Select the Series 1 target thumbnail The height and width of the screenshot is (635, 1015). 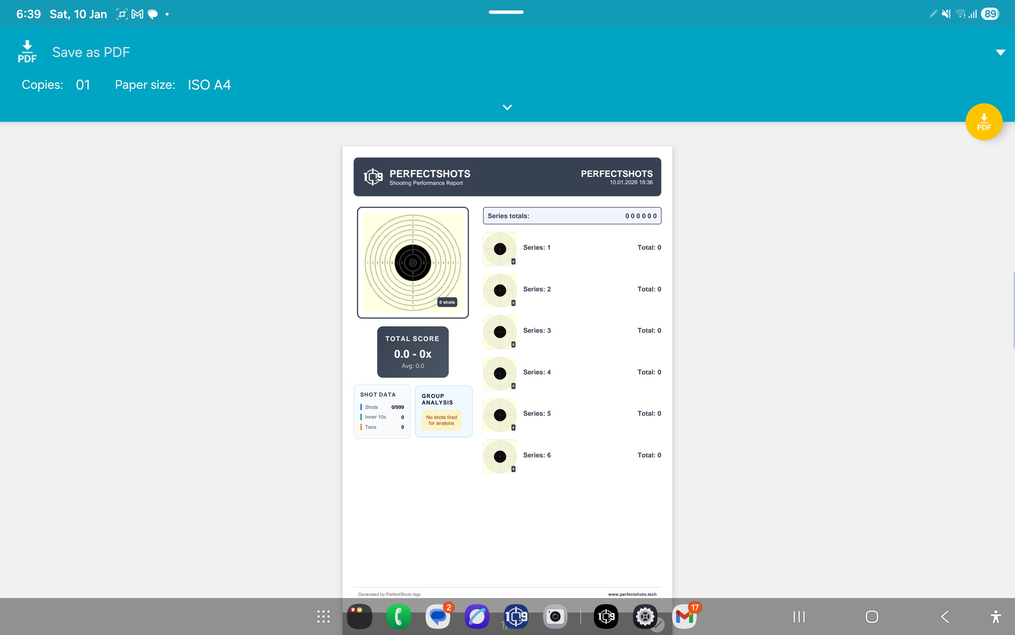(500, 249)
